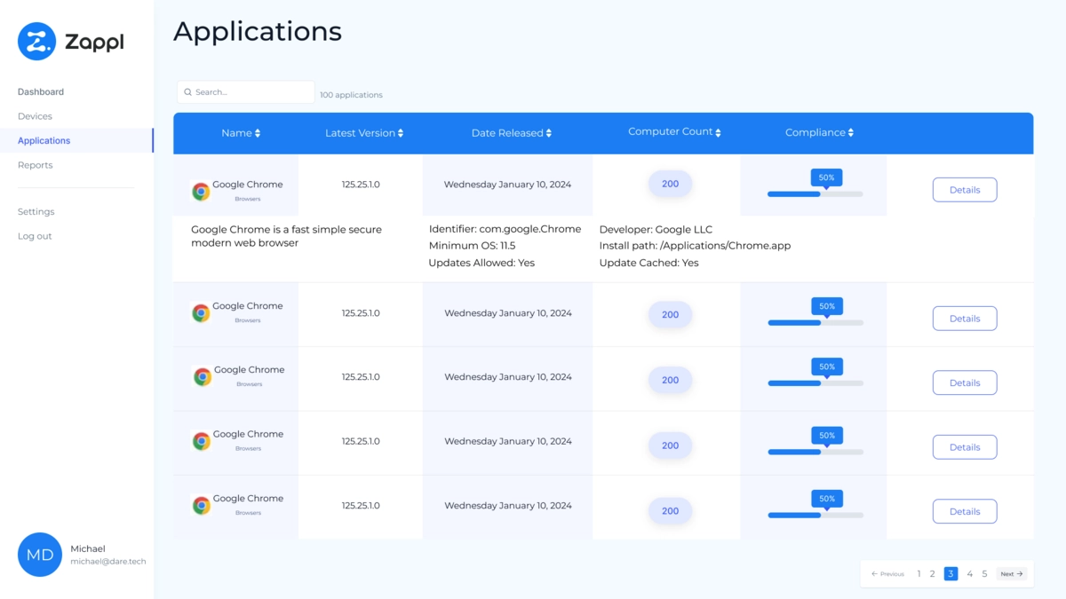Click Log out in the sidebar

(x=34, y=235)
